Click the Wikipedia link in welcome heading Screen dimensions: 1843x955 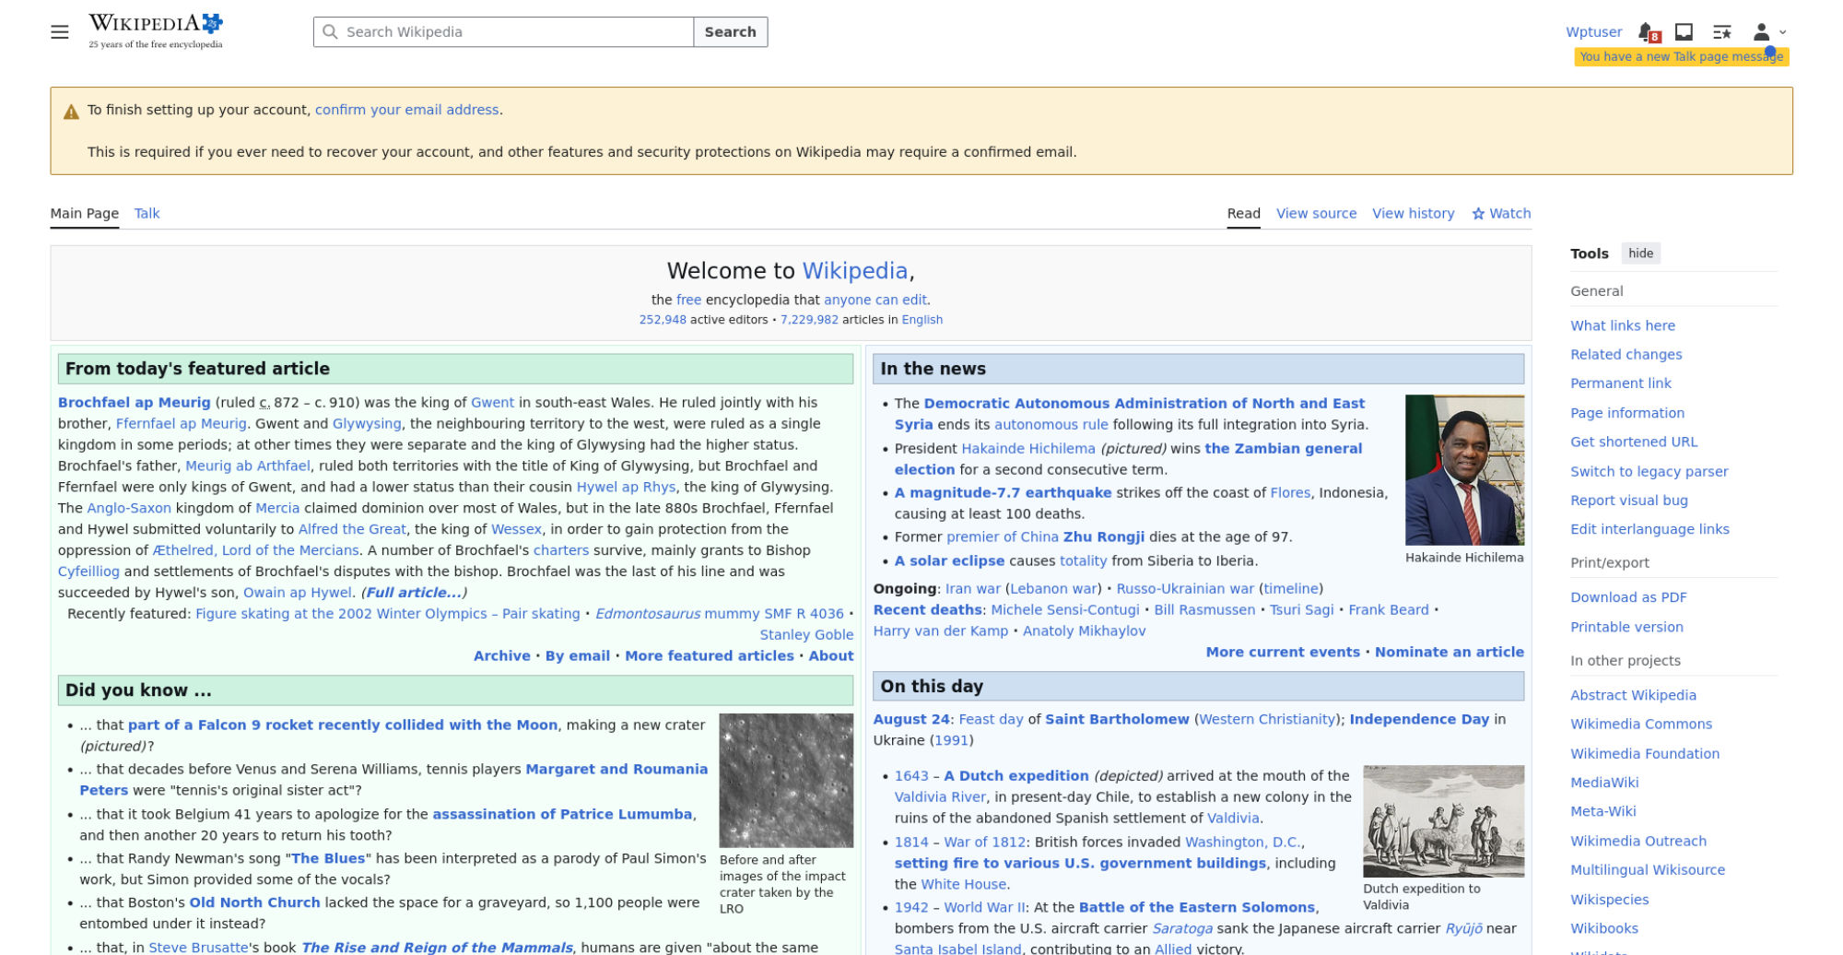pos(855,271)
